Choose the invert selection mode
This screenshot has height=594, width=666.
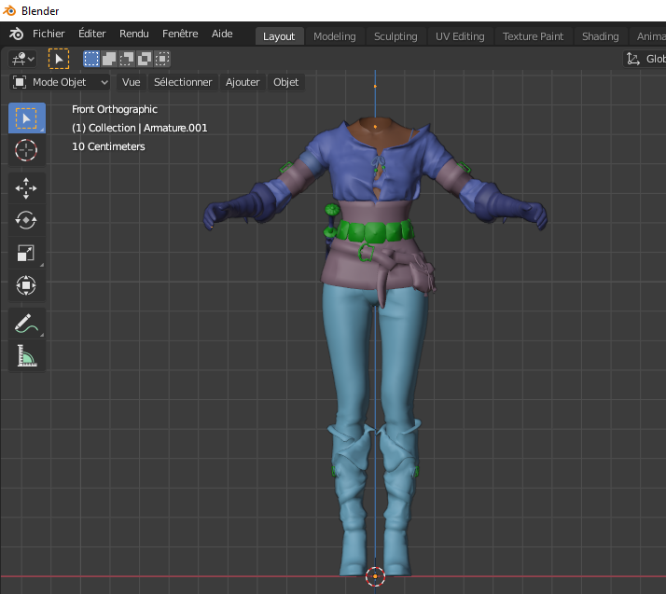[145, 59]
